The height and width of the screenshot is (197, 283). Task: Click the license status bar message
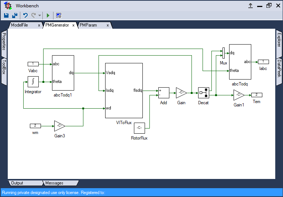[x=54, y=193]
